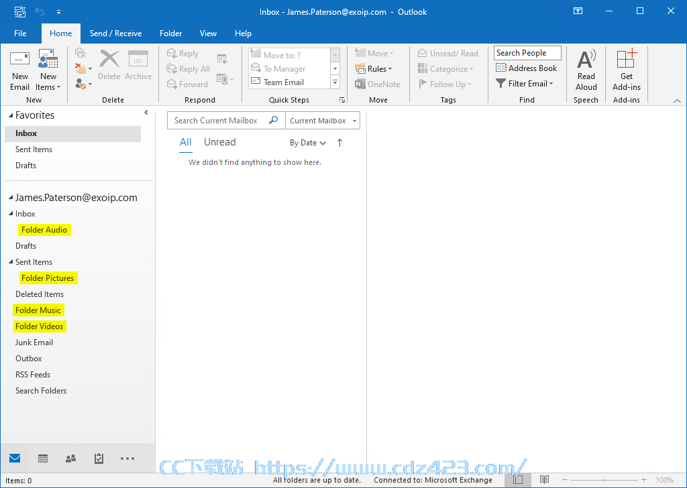Reverse the sort order arrow
687x488 pixels.
339,143
